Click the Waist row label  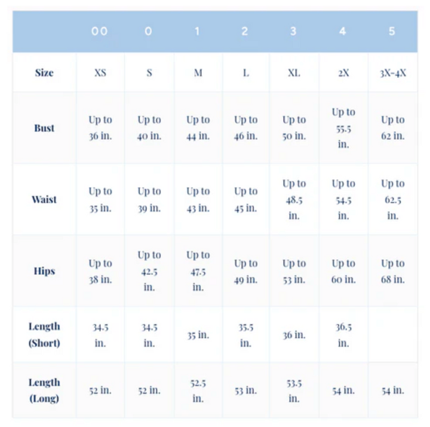coord(44,199)
